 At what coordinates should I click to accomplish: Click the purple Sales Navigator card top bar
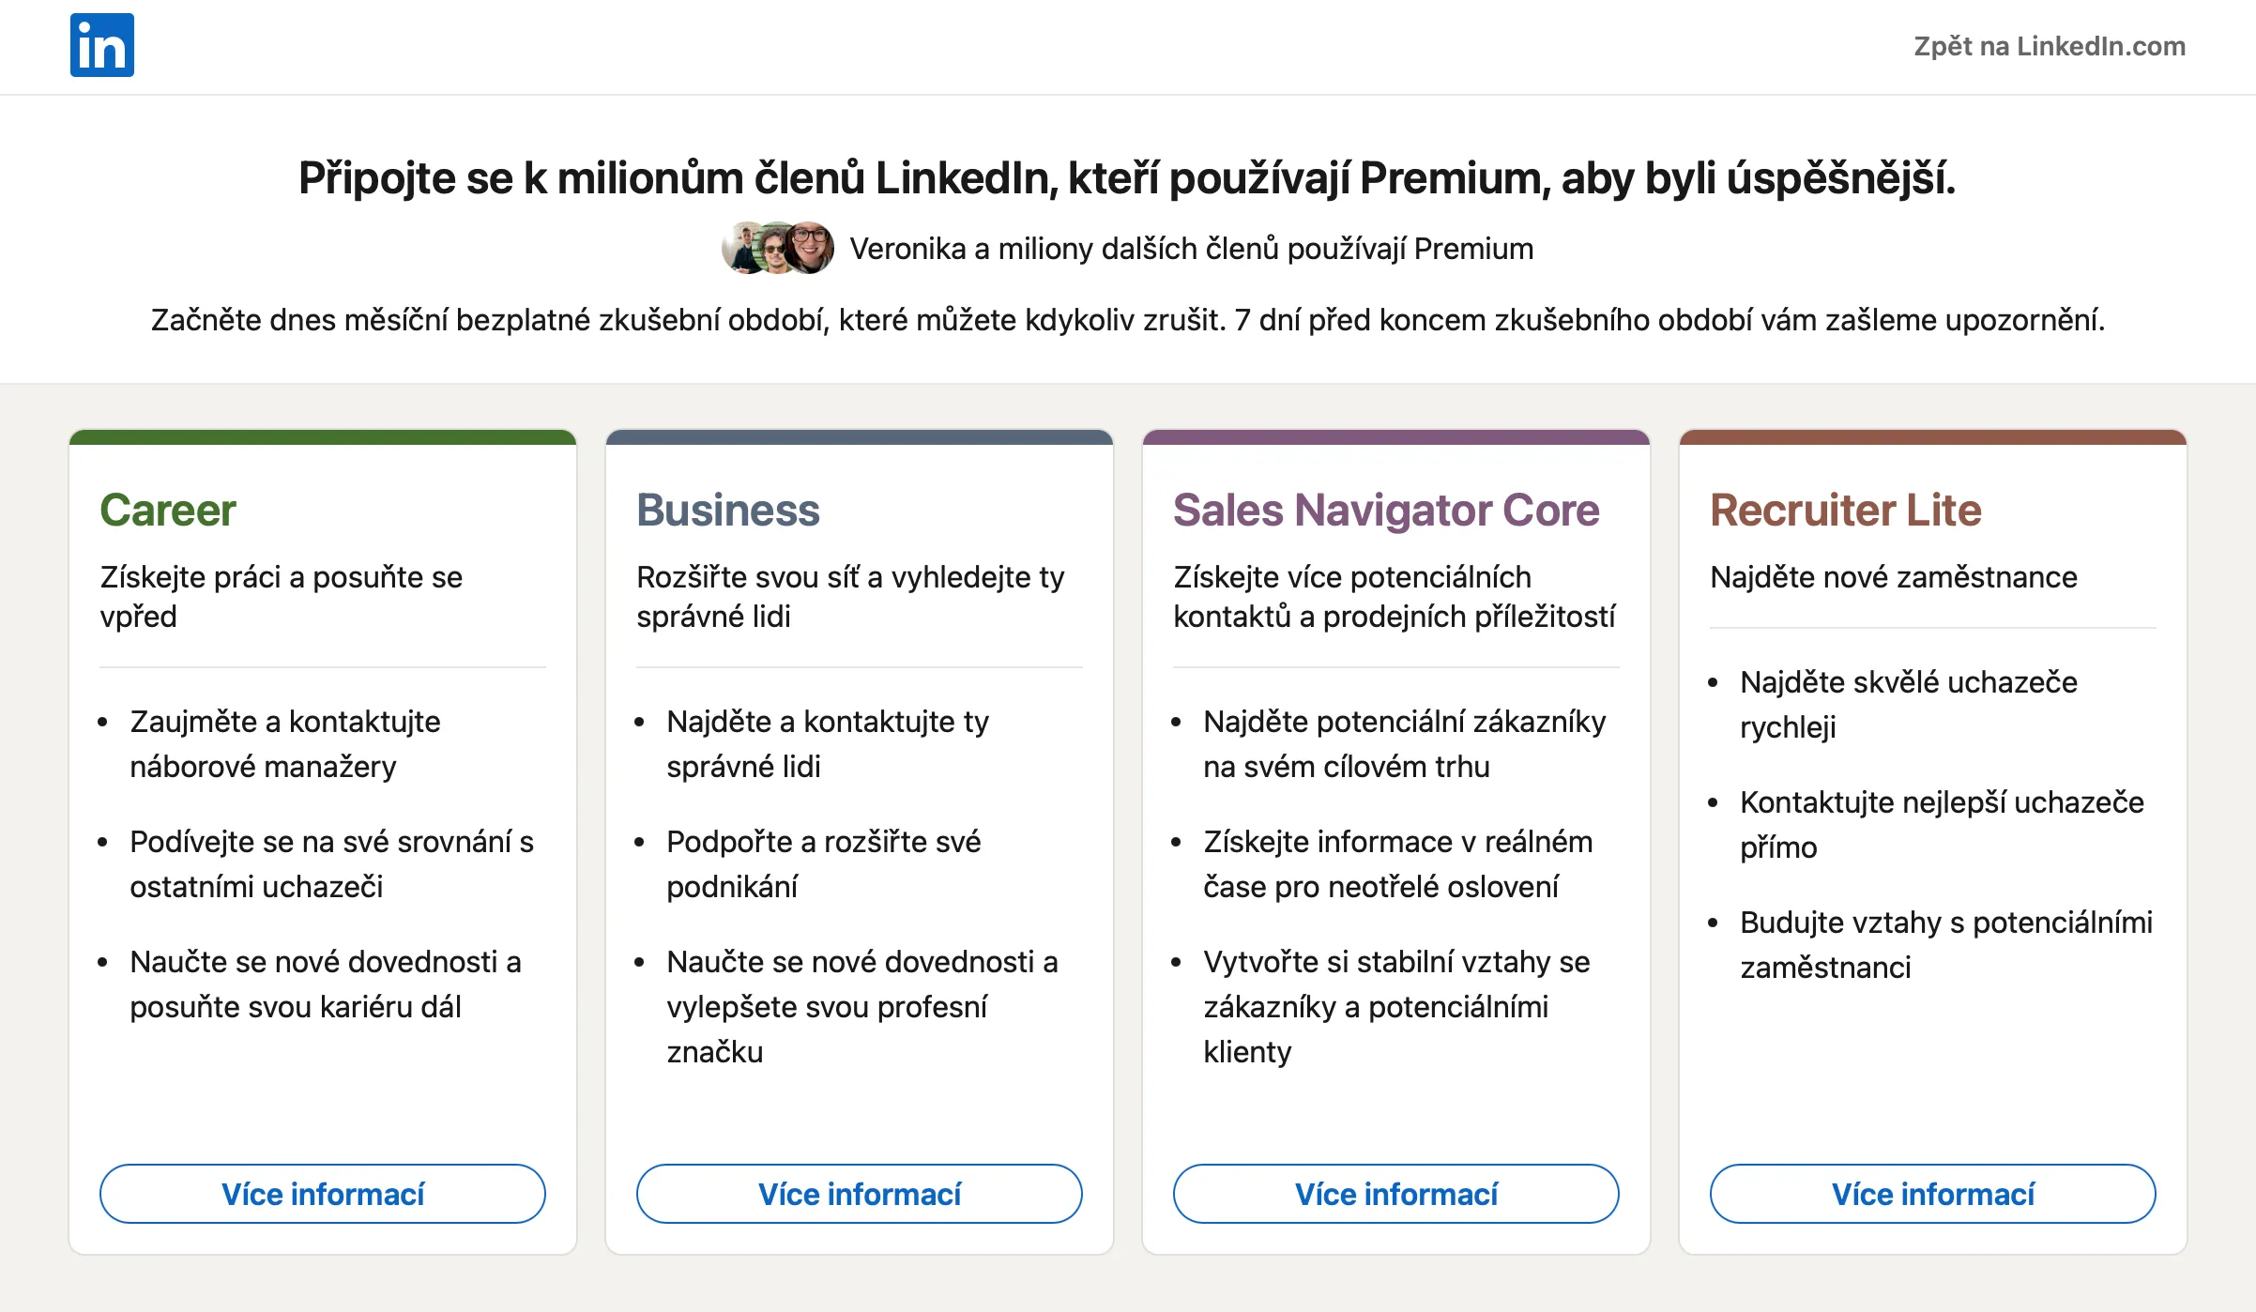click(x=1396, y=437)
